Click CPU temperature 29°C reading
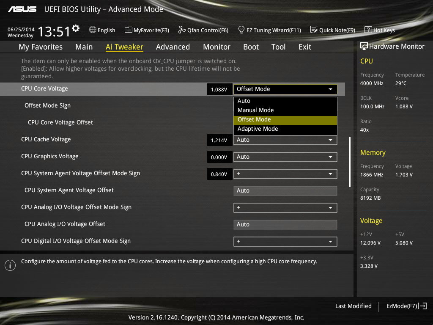The height and width of the screenshot is (325, 433). [401, 83]
